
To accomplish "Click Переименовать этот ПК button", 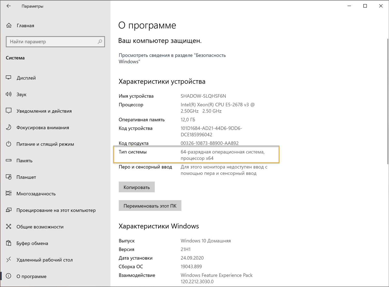I will tap(150, 206).
